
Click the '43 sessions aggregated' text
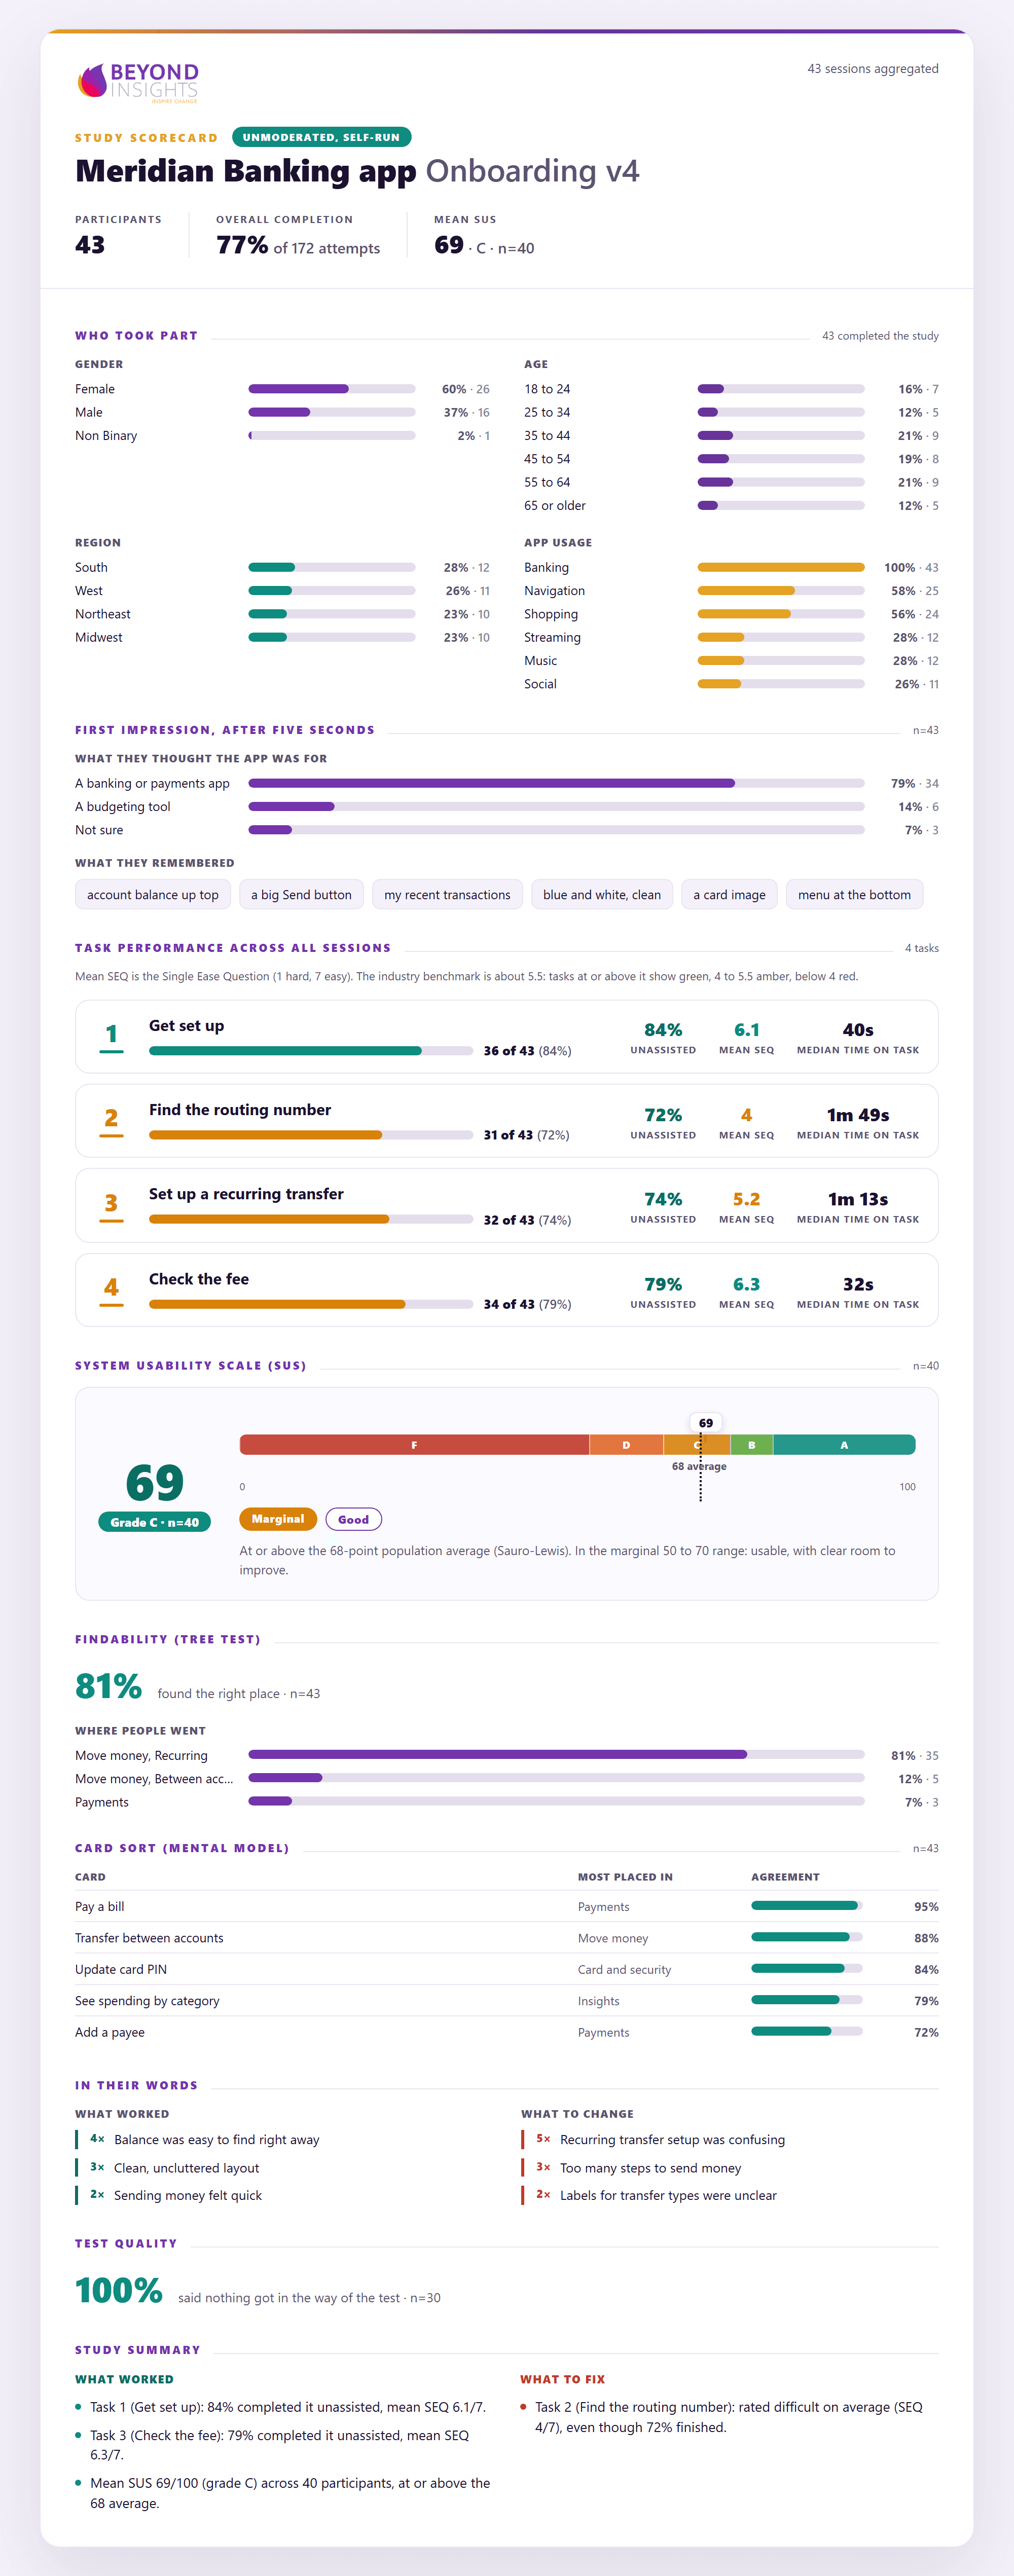click(x=873, y=69)
